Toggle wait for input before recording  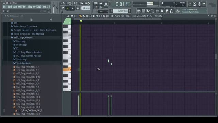coord(69,3)
